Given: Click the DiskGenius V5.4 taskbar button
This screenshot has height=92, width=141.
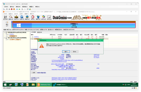Looking at the screenshot, I should coord(44,85).
